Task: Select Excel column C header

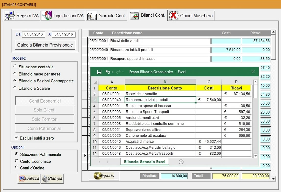Action: pos(209,82)
